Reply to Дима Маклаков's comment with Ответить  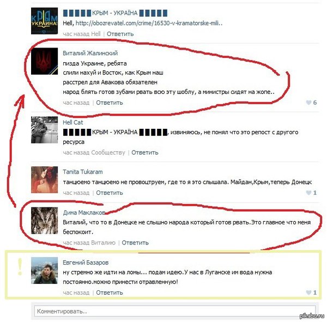pos(135,243)
